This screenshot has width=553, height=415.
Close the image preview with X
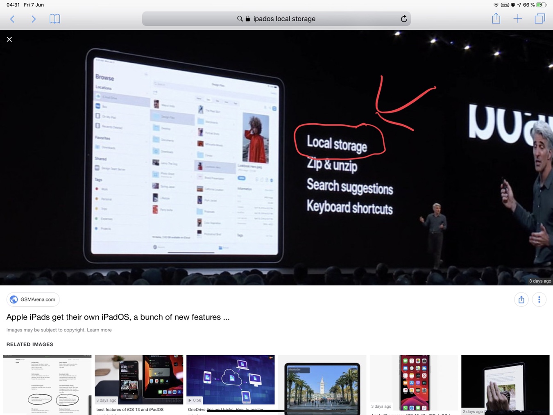click(9, 39)
